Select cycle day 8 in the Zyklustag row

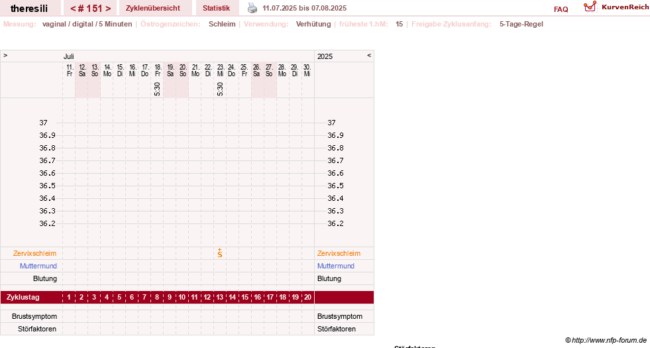pos(156,298)
